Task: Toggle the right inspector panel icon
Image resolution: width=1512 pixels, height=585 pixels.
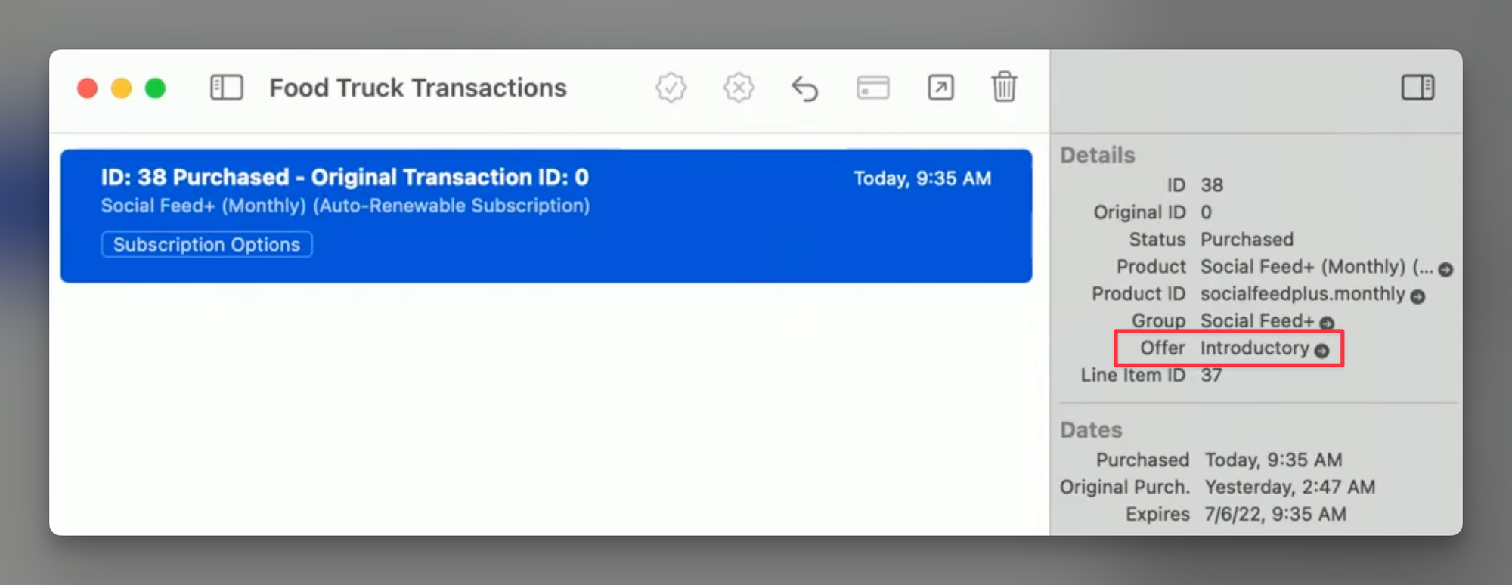Action: pos(1417,88)
